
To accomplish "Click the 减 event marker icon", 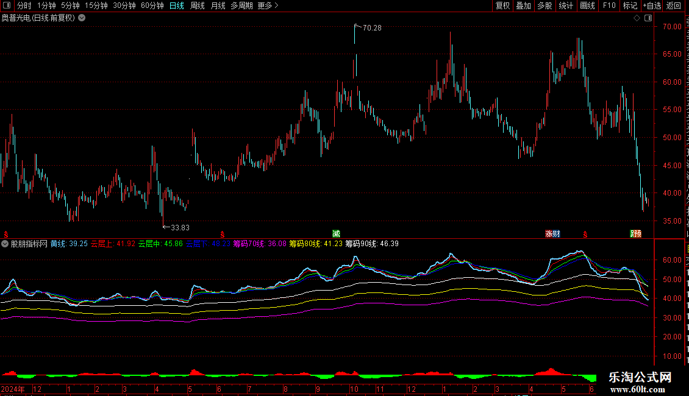I will [336, 233].
